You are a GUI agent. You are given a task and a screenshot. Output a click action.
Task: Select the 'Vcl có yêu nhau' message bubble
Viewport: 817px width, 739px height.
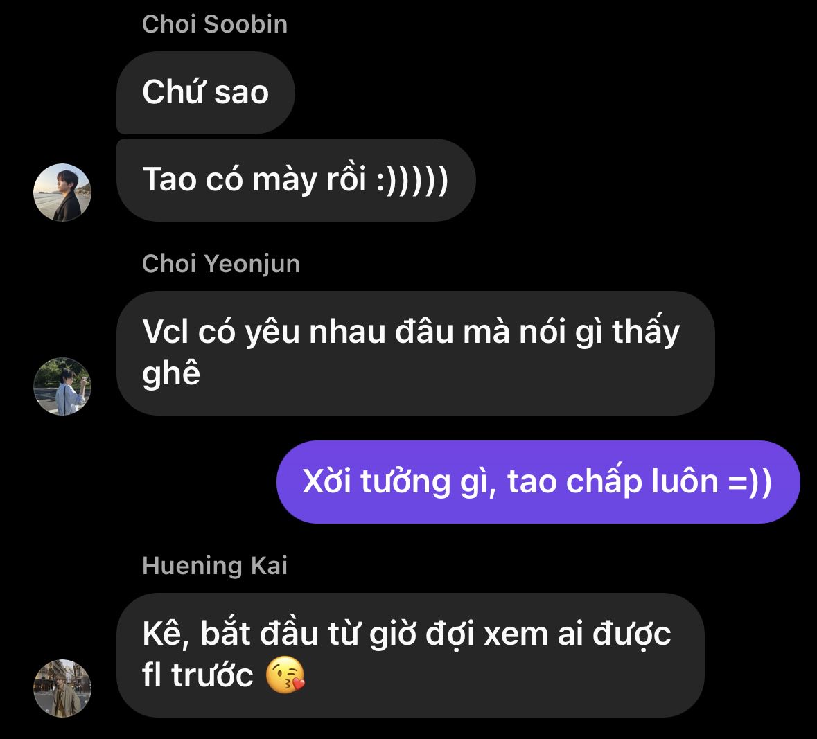pos(415,353)
